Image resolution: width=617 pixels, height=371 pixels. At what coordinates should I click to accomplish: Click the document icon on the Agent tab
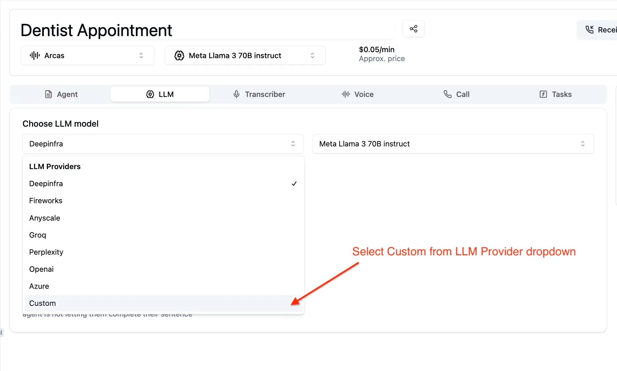point(49,94)
